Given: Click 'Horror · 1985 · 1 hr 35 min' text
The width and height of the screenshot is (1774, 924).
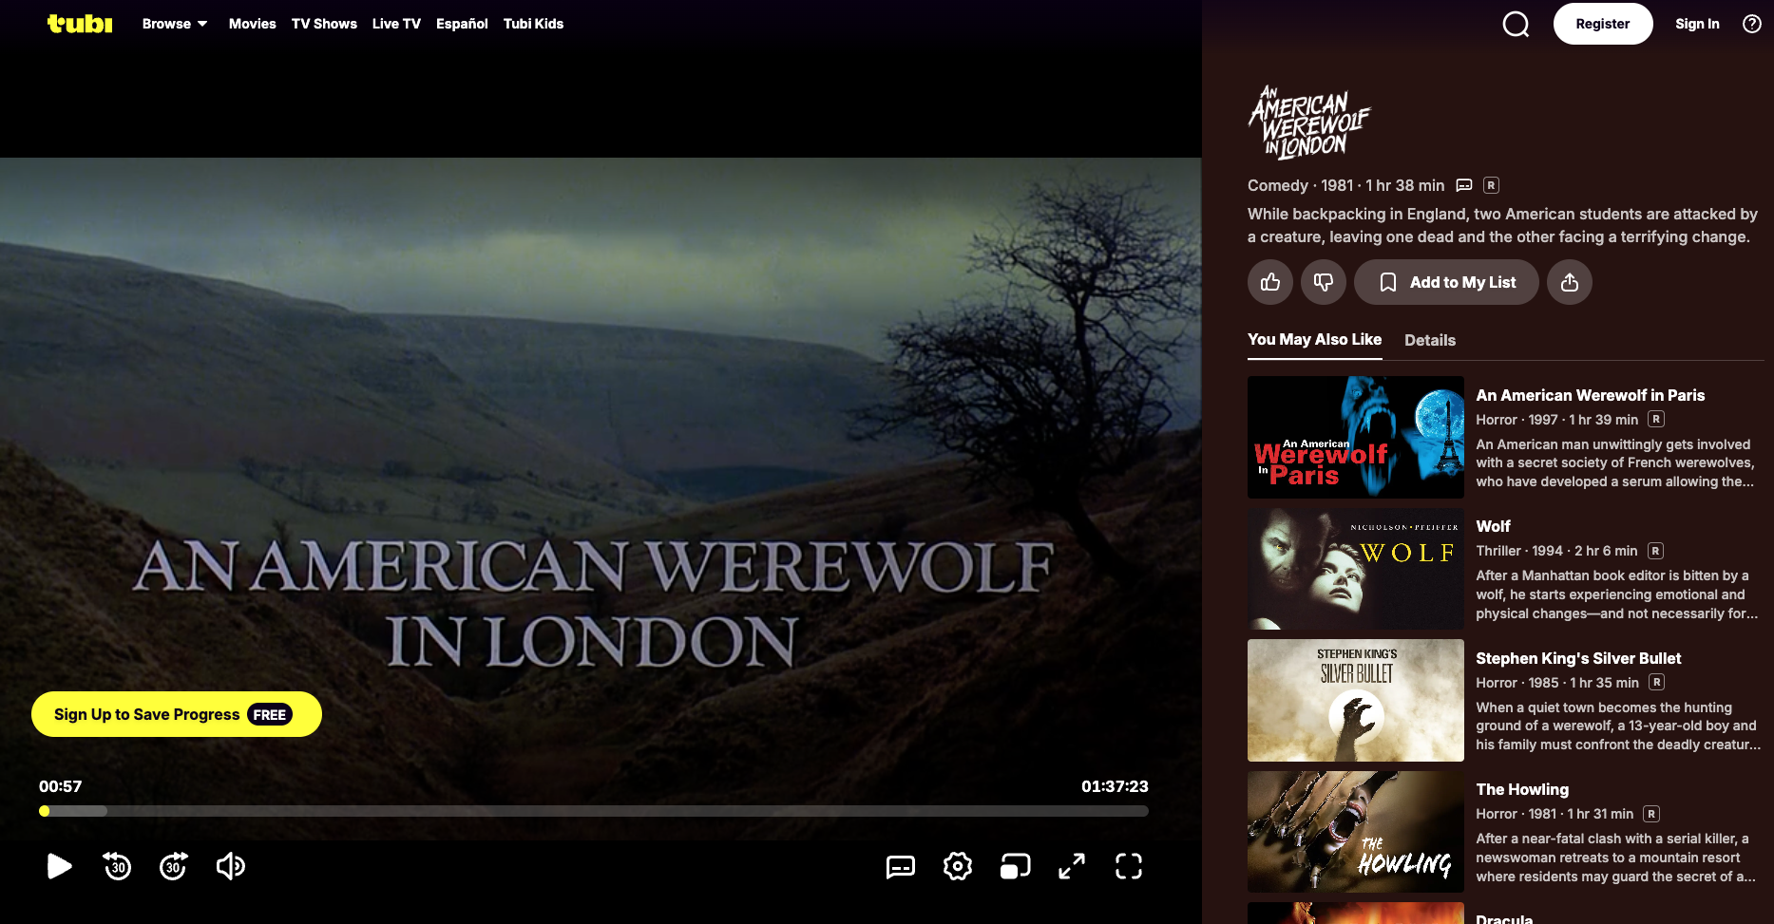Looking at the screenshot, I should 1557,683.
